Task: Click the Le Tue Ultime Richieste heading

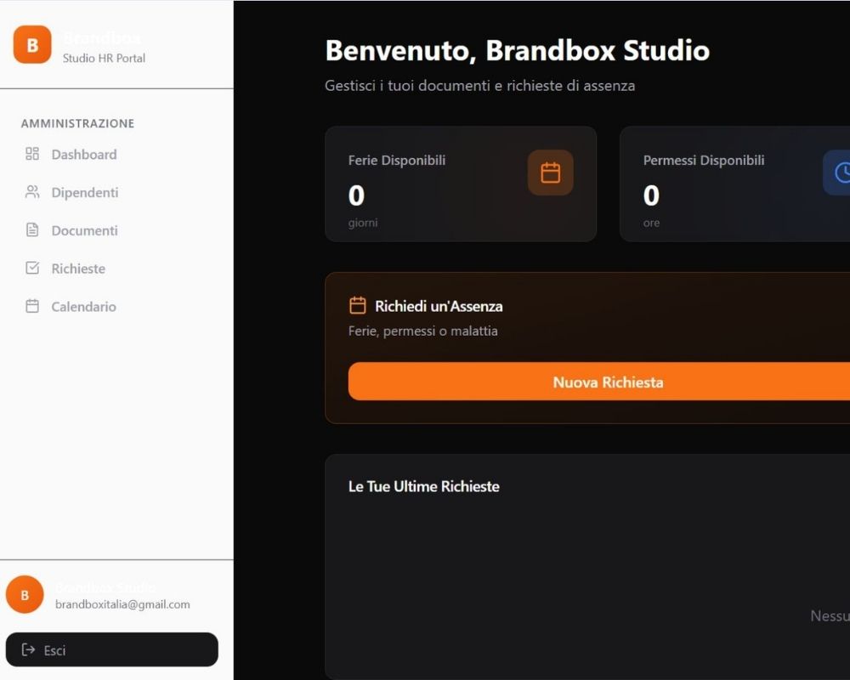Action: (423, 486)
